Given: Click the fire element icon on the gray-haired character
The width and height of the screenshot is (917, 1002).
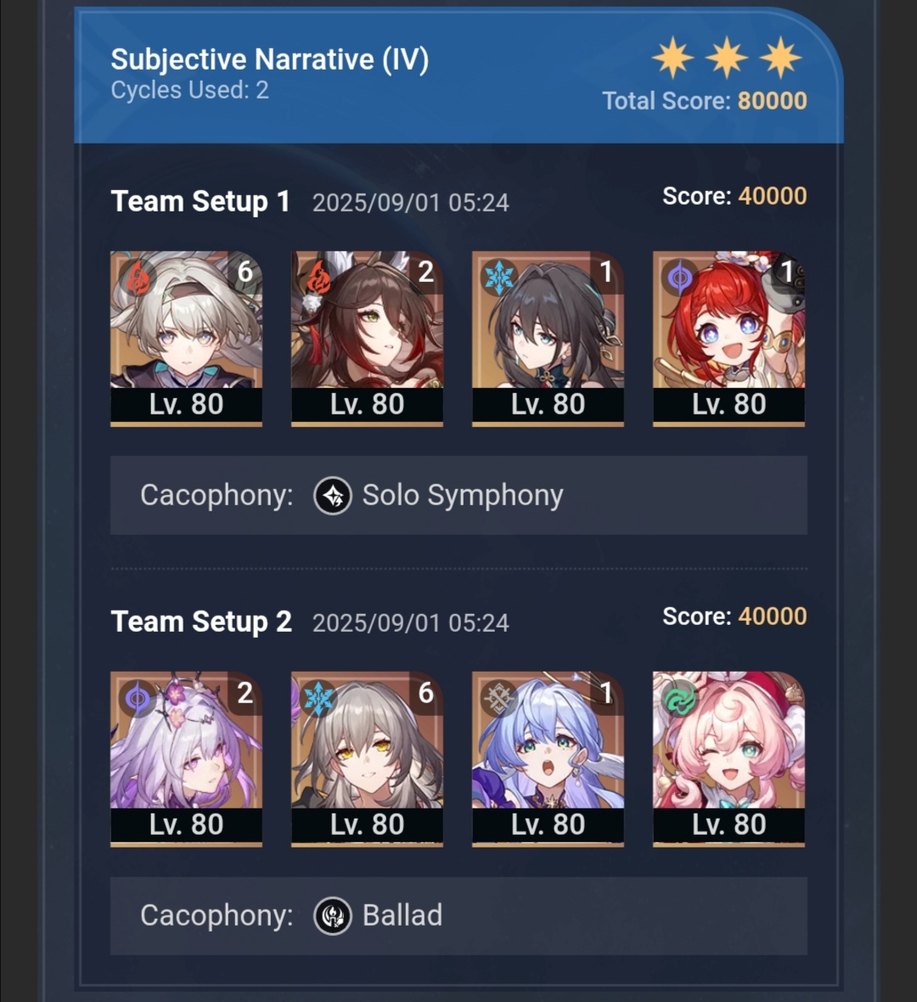Looking at the screenshot, I should coord(138,279).
